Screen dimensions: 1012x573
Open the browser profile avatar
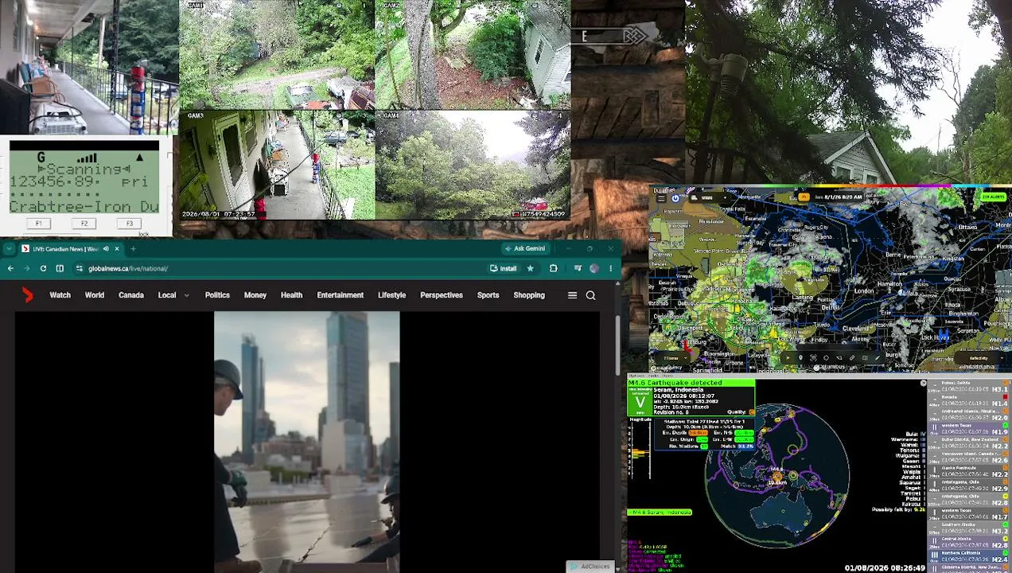(594, 268)
